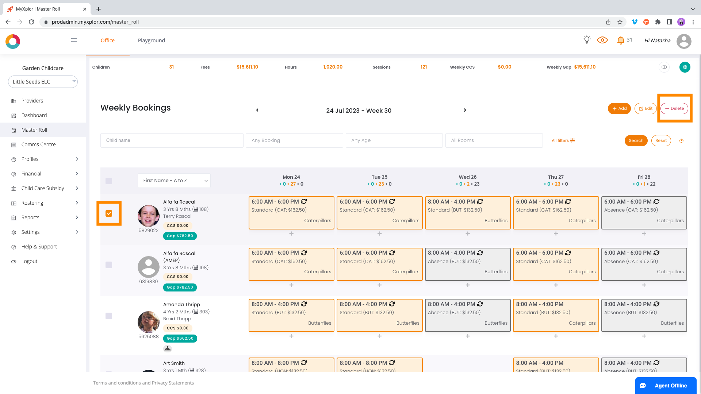Toggle the switch beside settings gear
701x394 pixels.
tap(664, 67)
